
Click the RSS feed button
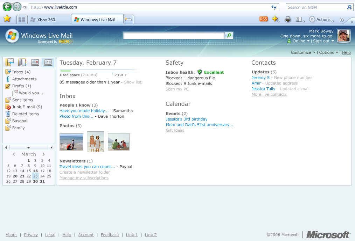click(x=263, y=19)
